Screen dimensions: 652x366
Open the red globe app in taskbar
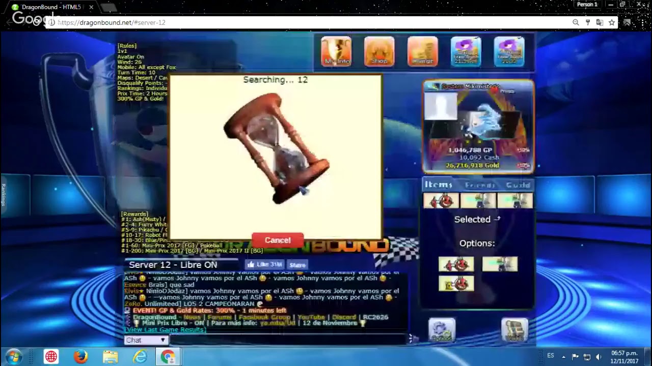click(x=51, y=357)
